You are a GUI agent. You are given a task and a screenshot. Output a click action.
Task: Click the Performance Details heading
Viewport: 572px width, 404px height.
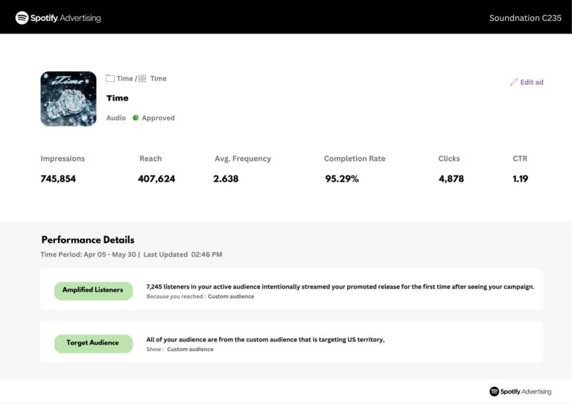[x=88, y=240]
